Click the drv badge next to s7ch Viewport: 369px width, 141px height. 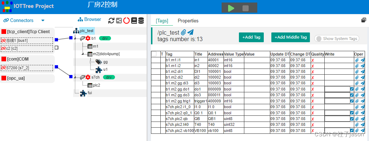[109, 77]
